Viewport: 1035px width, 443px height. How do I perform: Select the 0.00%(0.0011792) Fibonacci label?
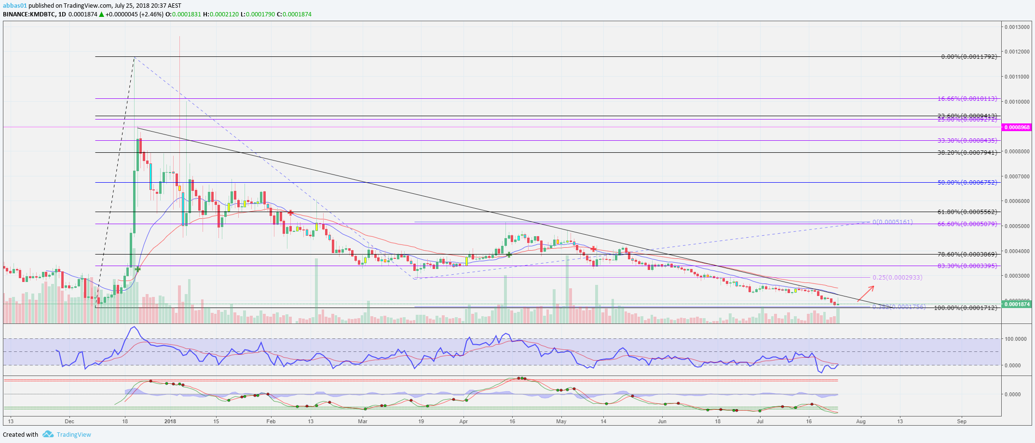click(969, 57)
